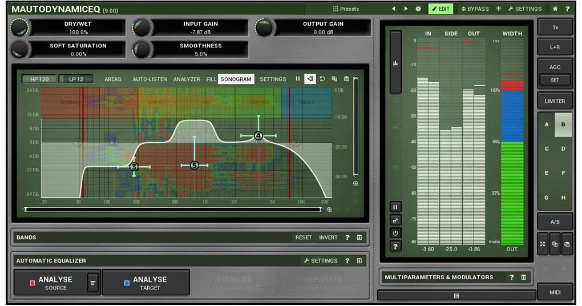
Task: Click the meter pop-out window icon
Action: pyautogui.click(x=395, y=220)
